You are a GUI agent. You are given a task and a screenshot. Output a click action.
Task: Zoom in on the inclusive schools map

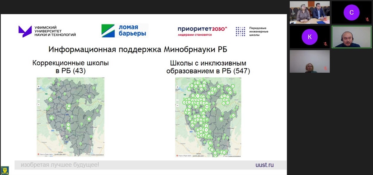177,87
